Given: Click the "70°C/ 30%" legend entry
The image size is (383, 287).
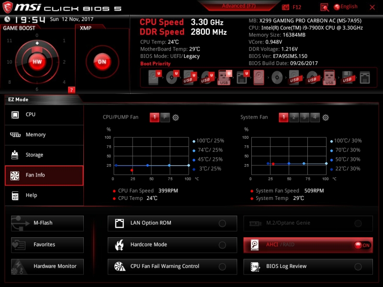Looking at the screenshot, I should (x=345, y=150).
